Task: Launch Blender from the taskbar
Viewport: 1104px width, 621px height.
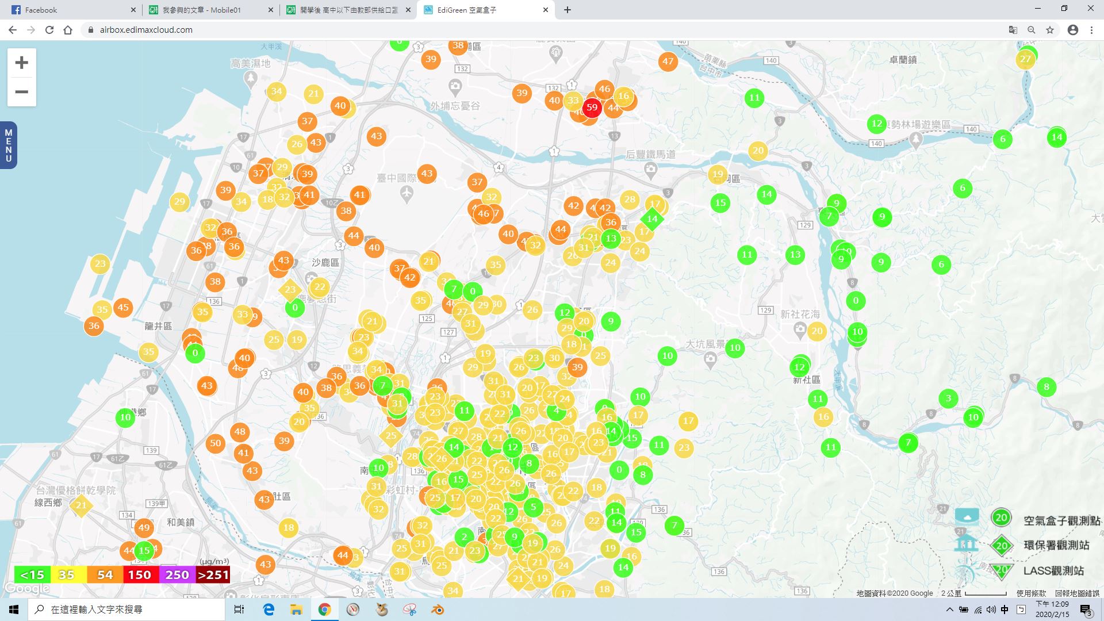Action: coord(438,609)
